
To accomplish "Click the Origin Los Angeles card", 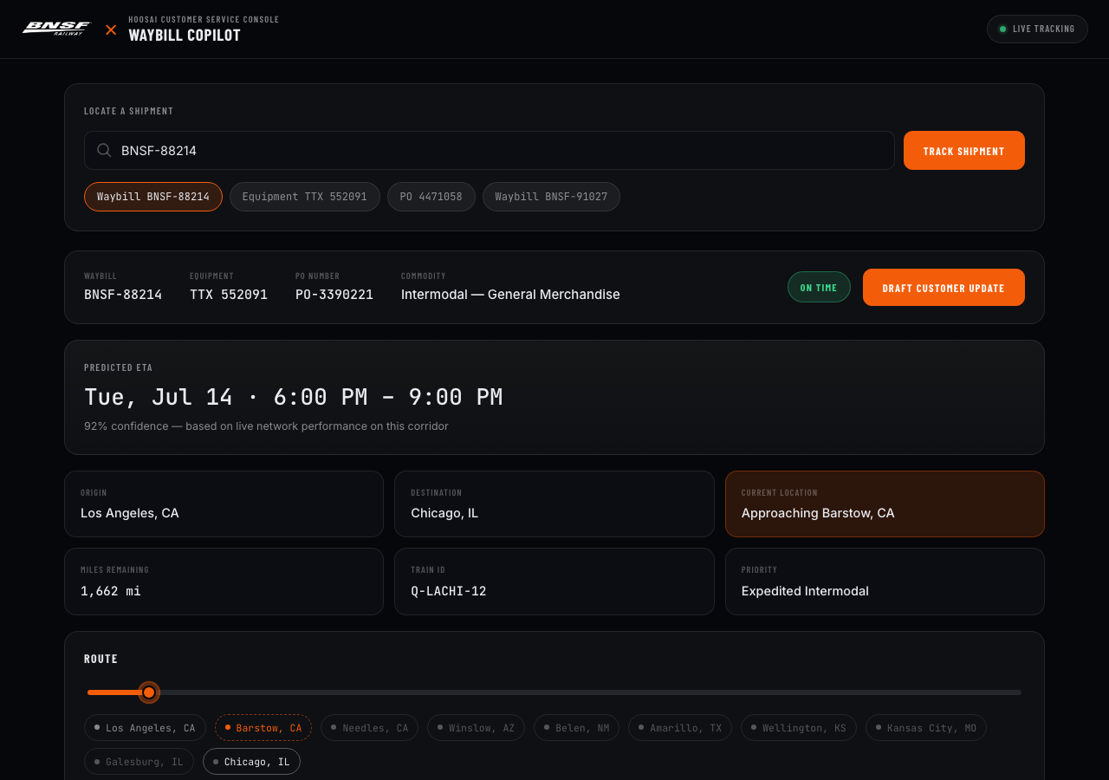I will [224, 504].
